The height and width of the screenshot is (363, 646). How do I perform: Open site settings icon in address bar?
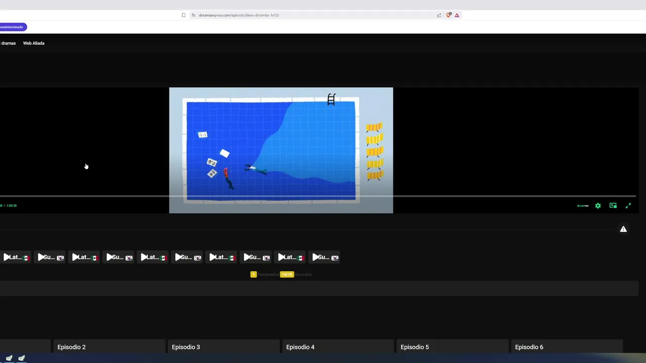pos(193,15)
